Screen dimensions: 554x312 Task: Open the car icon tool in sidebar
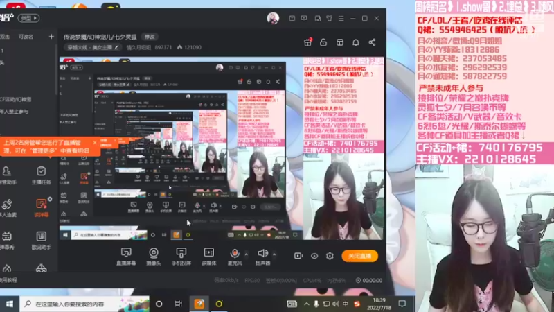pos(42,268)
